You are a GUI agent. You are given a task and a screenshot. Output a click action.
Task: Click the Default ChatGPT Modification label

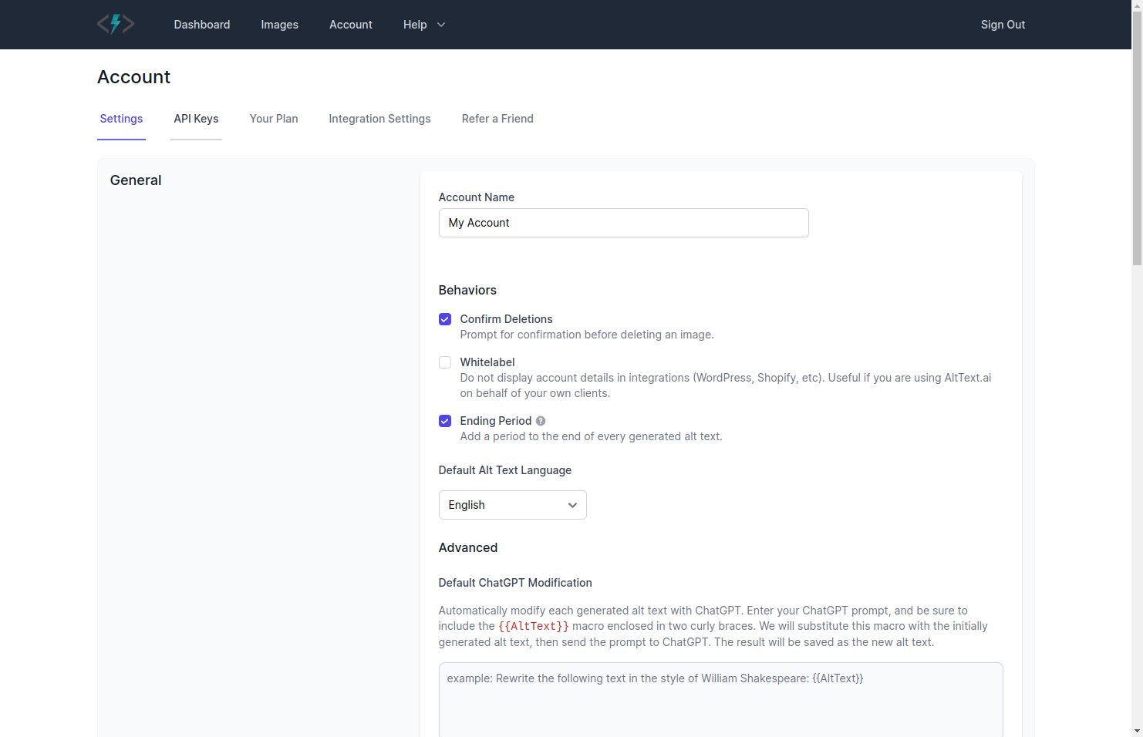click(515, 583)
